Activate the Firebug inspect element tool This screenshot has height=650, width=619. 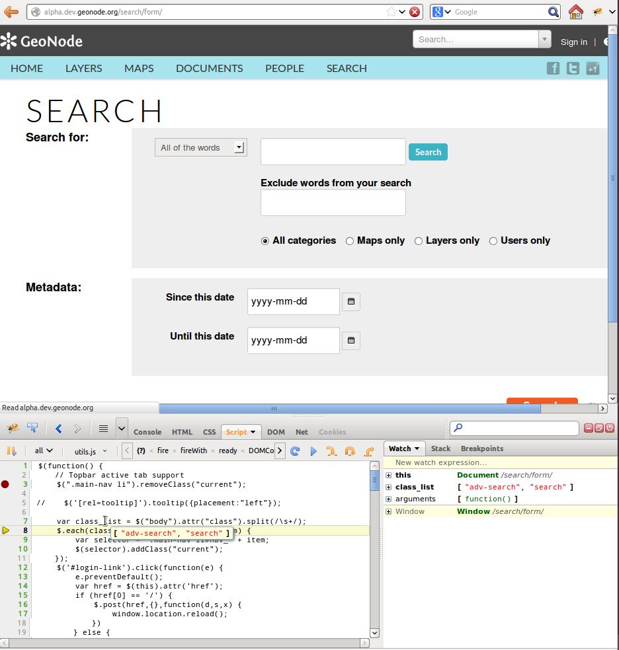(x=32, y=429)
